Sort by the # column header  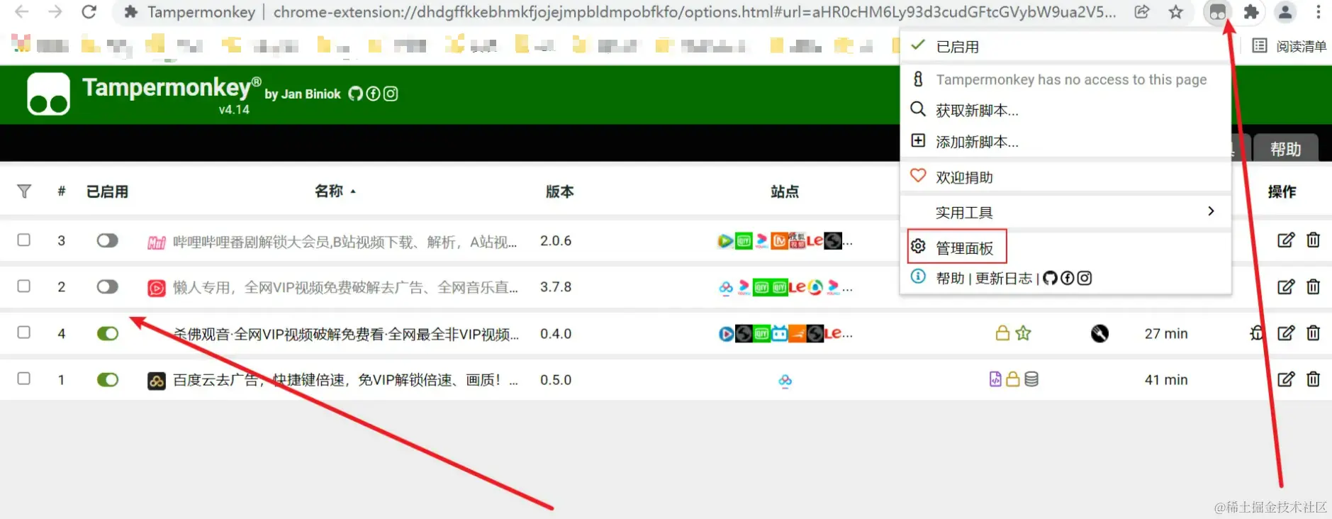[62, 191]
